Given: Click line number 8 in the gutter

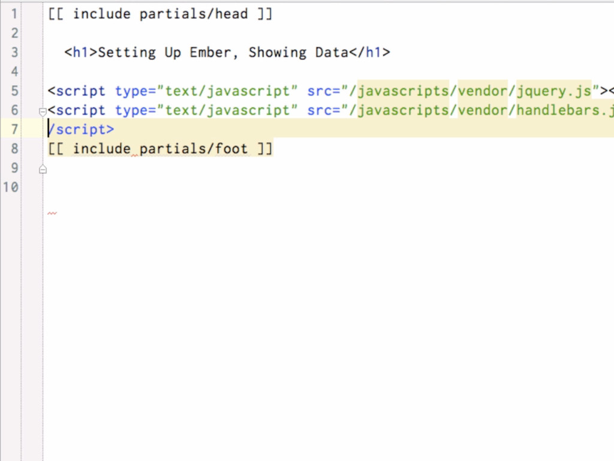Looking at the screenshot, I should (14, 149).
